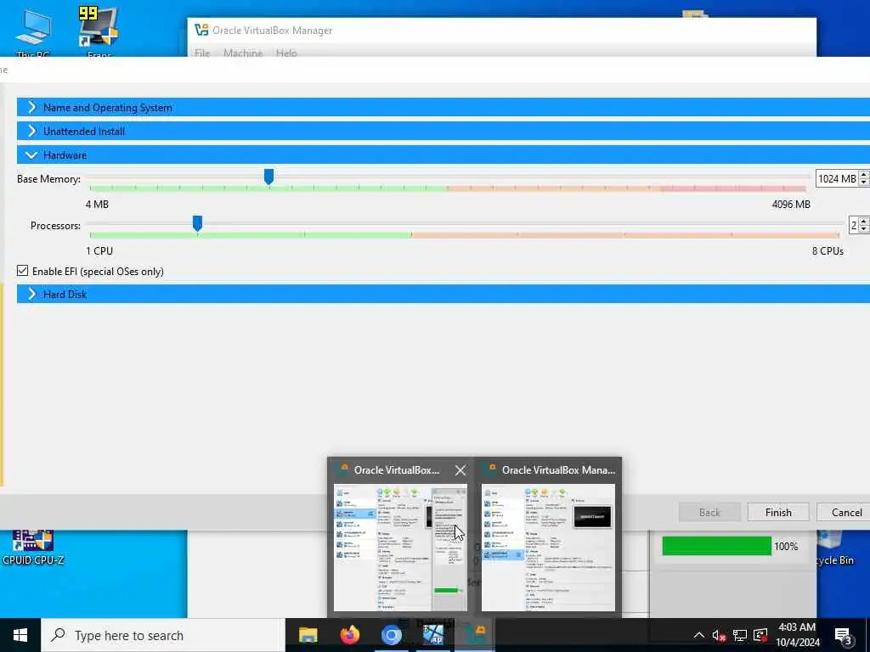Open Help menu in VirtualBox Manager window
This screenshot has height=652, width=870.
[x=286, y=53]
